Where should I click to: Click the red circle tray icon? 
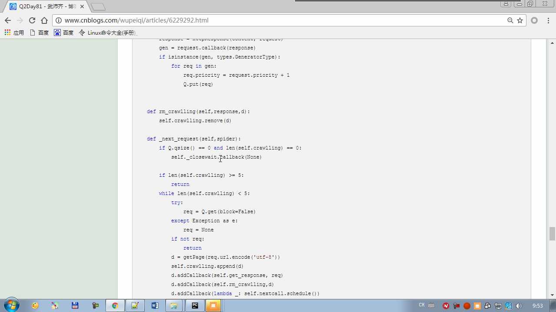pos(467,306)
